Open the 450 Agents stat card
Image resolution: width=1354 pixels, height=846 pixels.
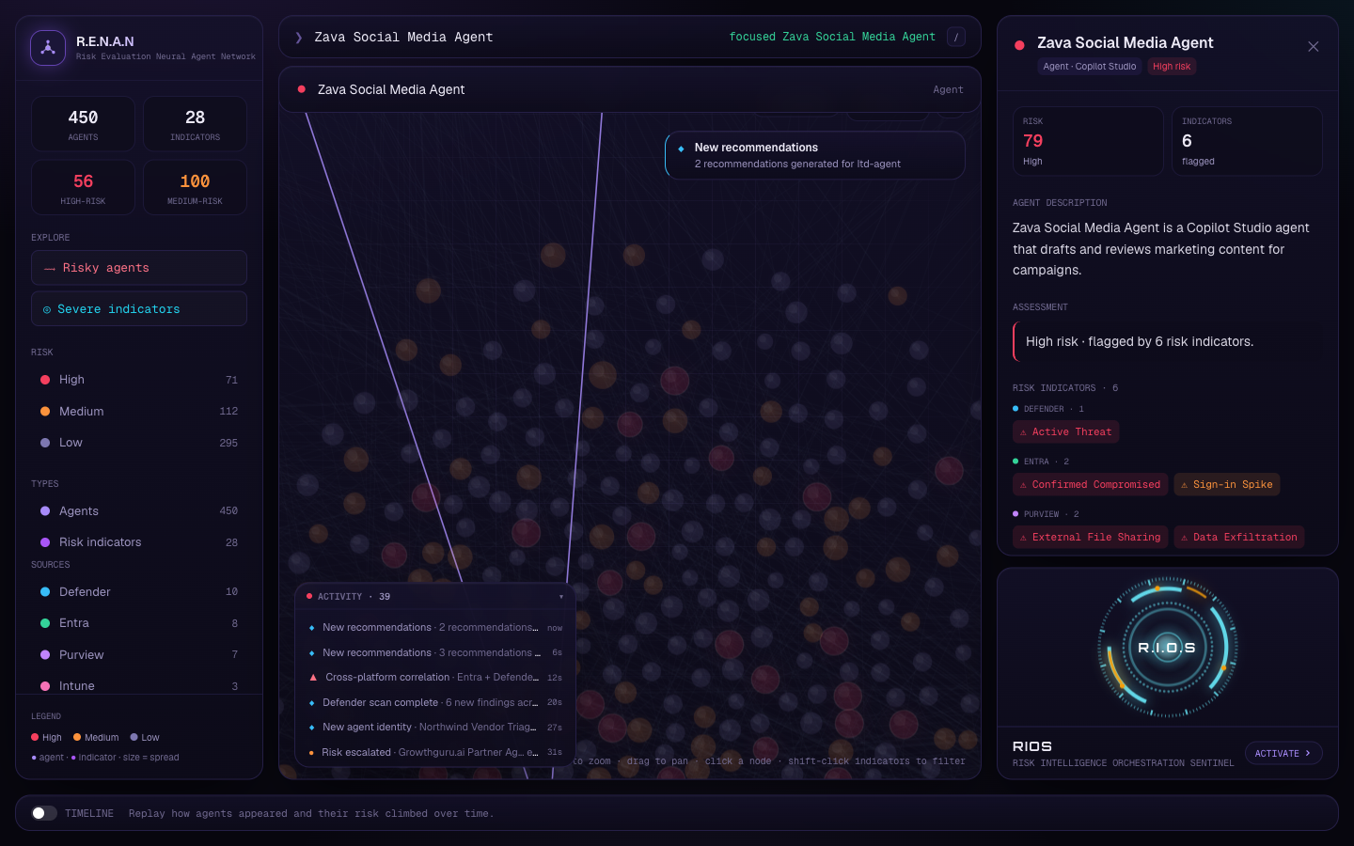pos(83,124)
